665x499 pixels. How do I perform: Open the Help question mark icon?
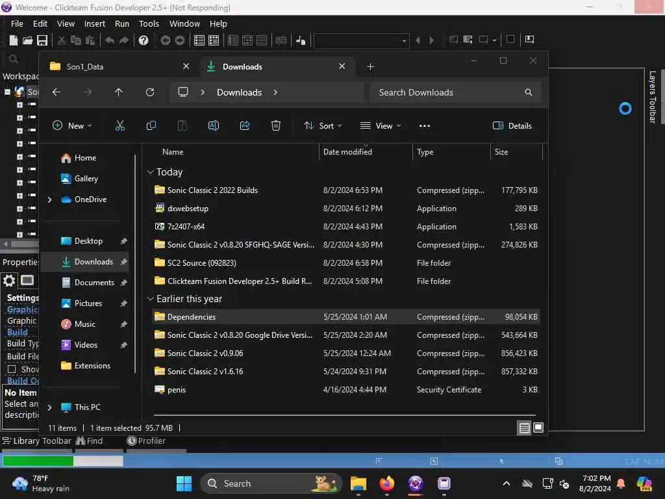pyautogui.click(x=144, y=40)
